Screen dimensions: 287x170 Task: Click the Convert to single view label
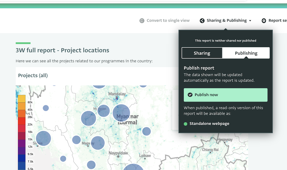click(x=168, y=20)
